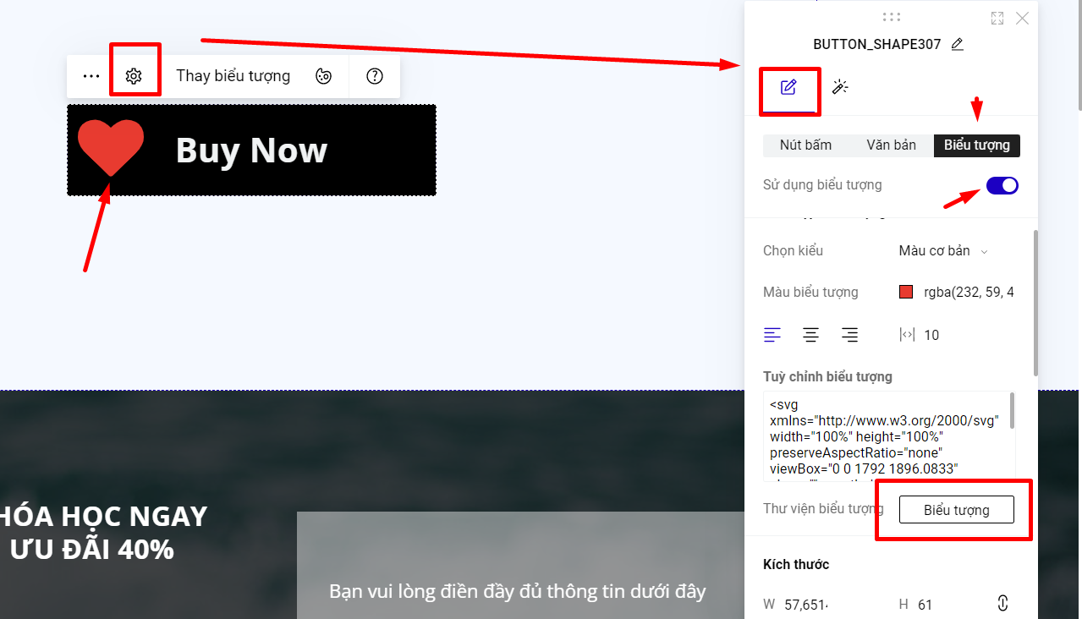
Task: Switch to the 'Văn bản' tab
Action: pyautogui.click(x=891, y=145)
